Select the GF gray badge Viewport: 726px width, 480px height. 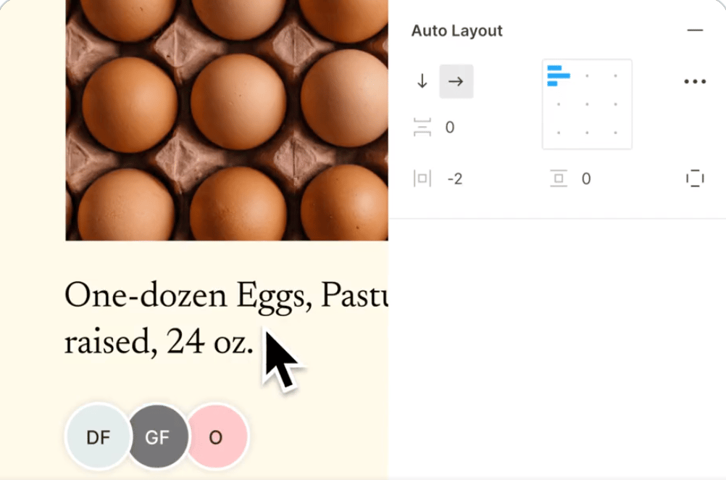(x=158, y=436)
